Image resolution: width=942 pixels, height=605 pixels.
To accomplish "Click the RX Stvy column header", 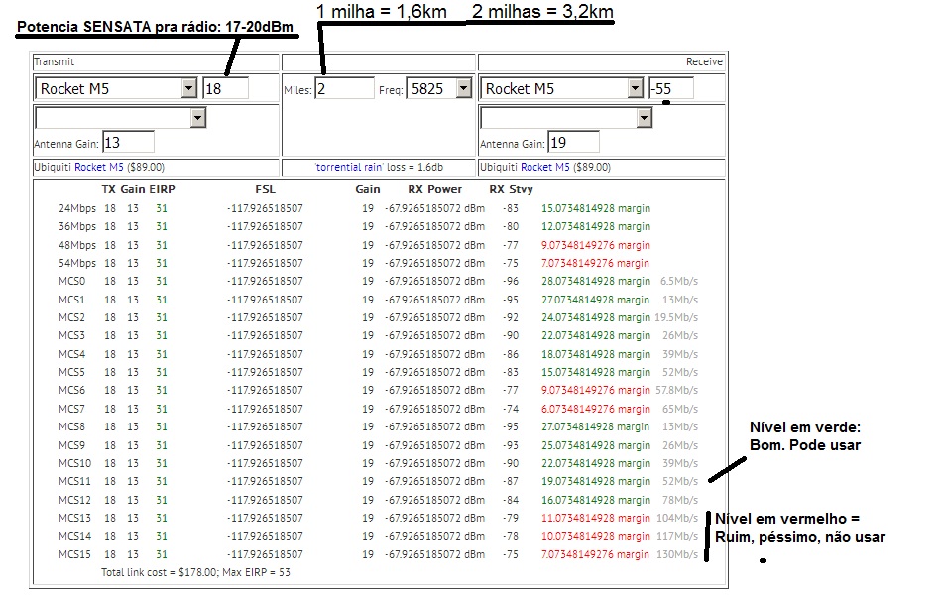I will (x=511, y=189).
